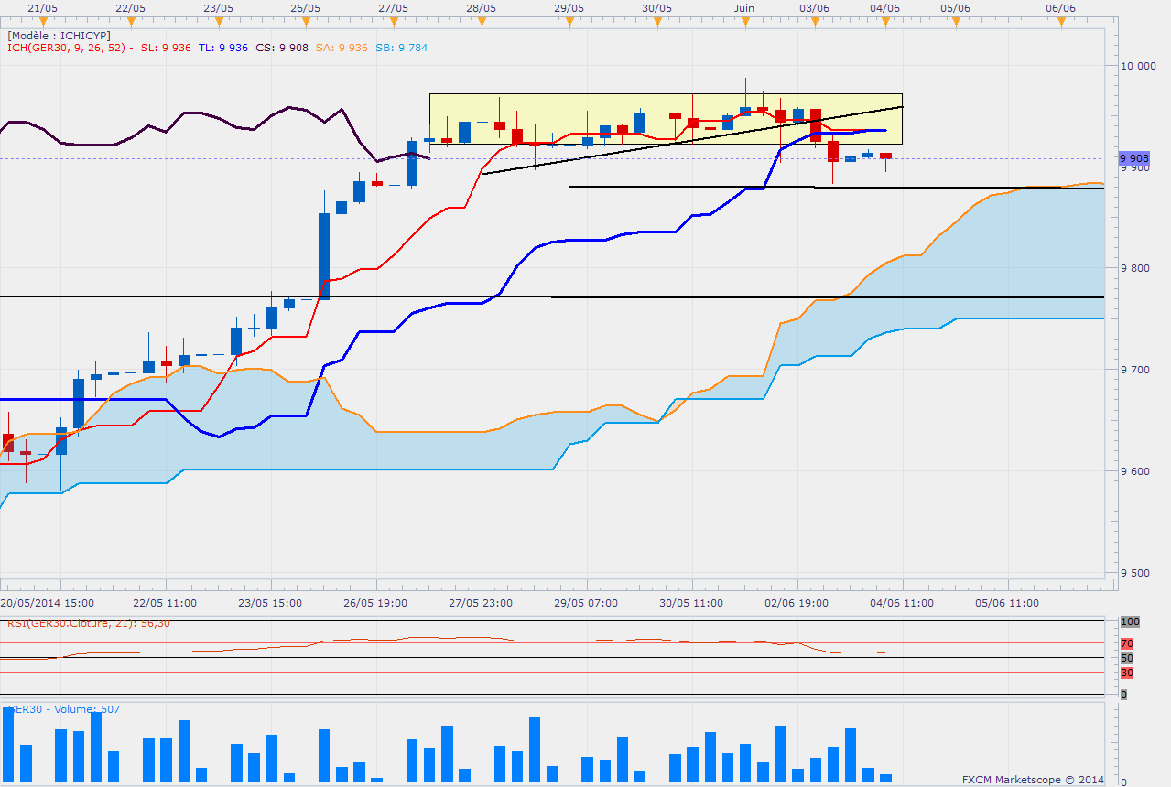The image size is (1171, 787).
Task: Click the RSI 30 level marker
Action: (1127, 673)
